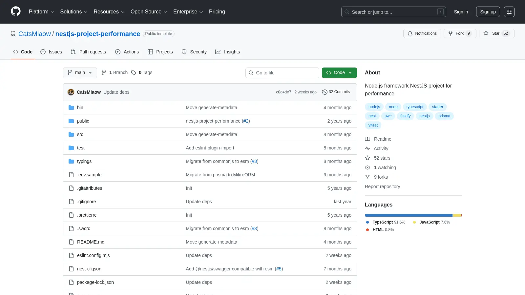This screenshot has height=295, width=525.
Task: Click the forks icon in About
Action: [x=367, y=177]
